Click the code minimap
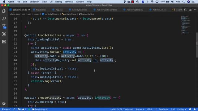 (186, 25)
